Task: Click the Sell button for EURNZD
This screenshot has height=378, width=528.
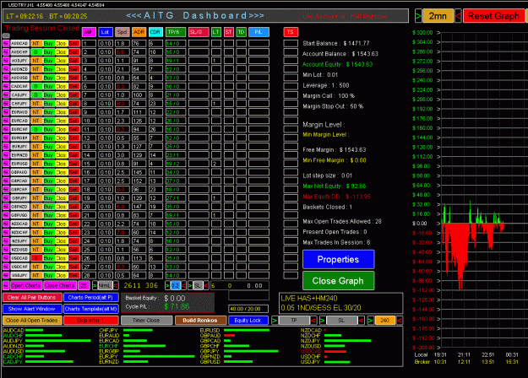Action: [x=73, y=155]
